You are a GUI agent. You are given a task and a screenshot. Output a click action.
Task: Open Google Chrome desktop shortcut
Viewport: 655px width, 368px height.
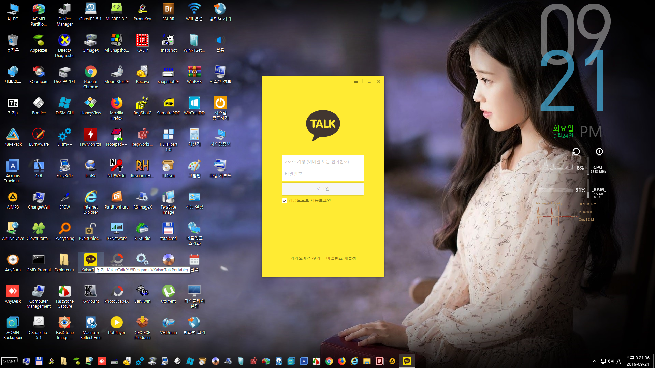[x=90, y=77]
